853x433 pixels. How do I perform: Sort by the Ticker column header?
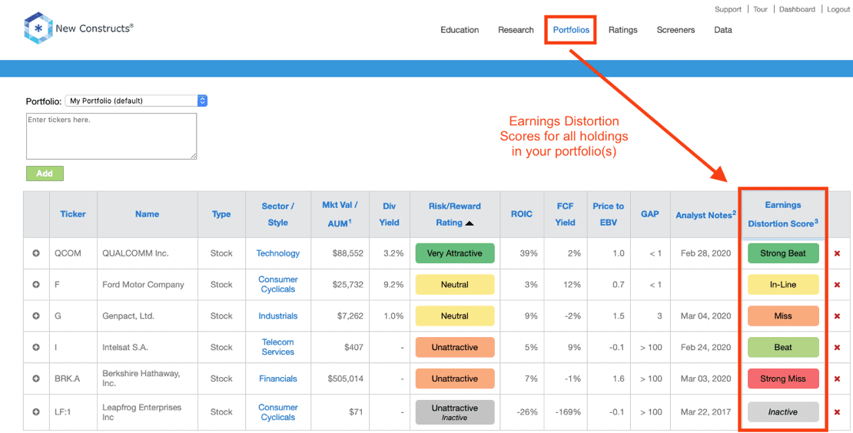tap(73, 214)
